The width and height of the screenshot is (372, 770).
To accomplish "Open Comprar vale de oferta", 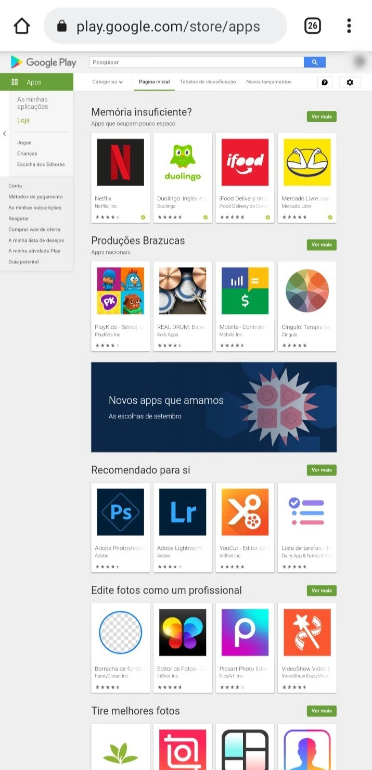I will click(x=34, y=229).
